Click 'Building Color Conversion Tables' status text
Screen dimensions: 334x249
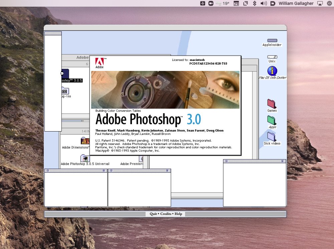point(118,110)
